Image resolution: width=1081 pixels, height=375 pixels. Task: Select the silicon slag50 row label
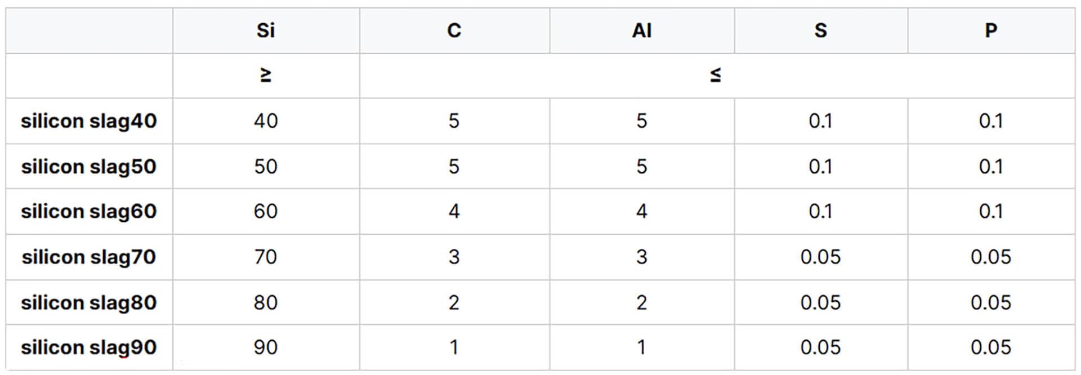89,167
